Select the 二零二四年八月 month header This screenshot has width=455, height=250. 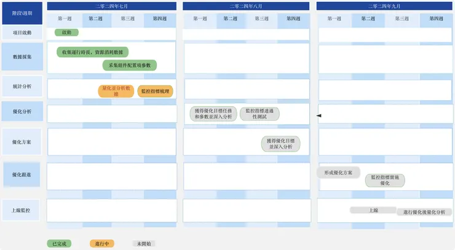click(246, 6)
